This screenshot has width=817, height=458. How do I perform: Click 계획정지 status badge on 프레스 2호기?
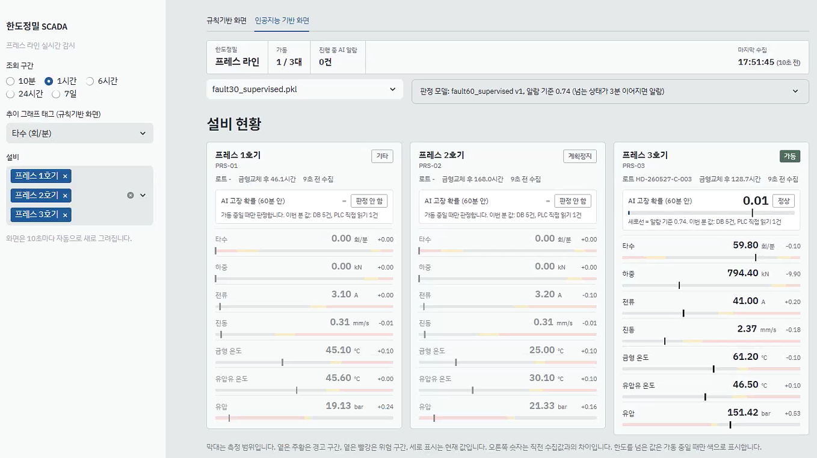[580, 156]
